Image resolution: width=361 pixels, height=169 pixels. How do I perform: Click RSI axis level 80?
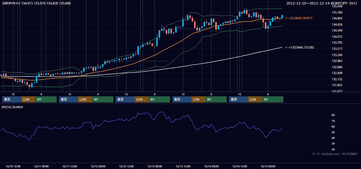point(333,115)
